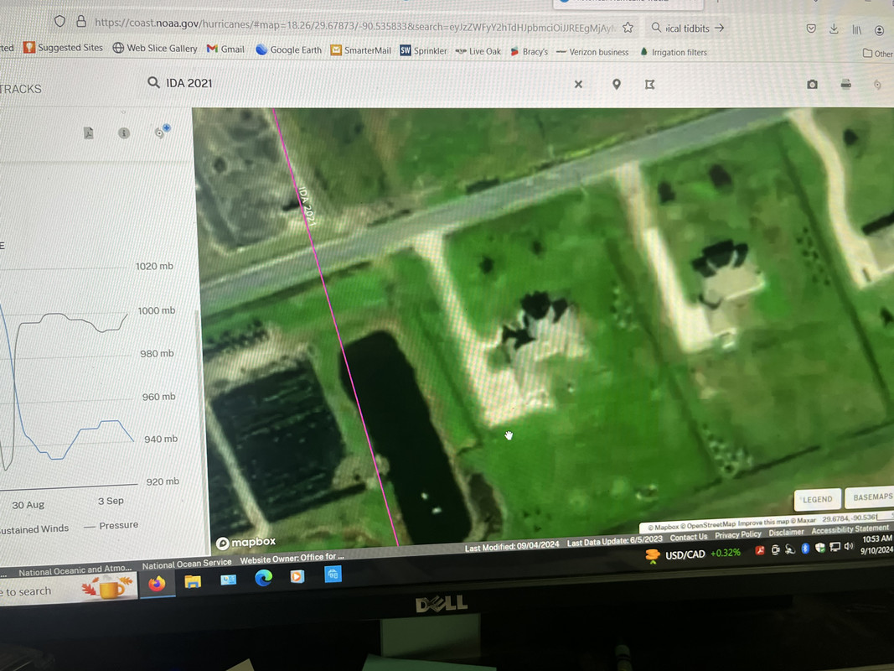Bookmark page with star icon
The height and width of the screenshot is (671, 894).
tap(628, 28)
